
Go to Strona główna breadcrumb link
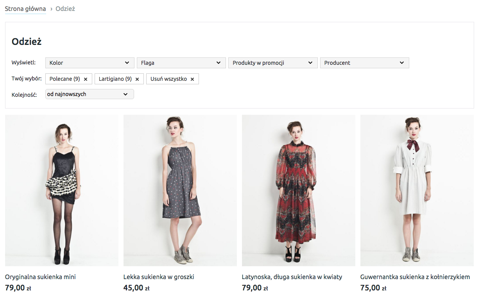click(x=25, y=9)
